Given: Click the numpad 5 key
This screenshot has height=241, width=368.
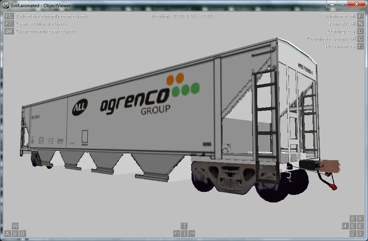Looking at the screenshot, I should 353,226.
